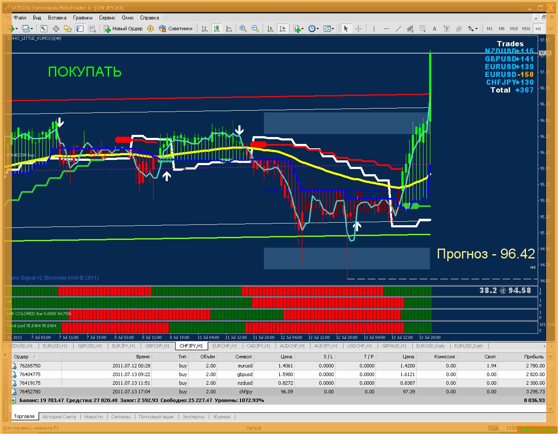This screenshot has width=558, height=434.
Task: Toggle the Terminal panel icon
Action: point(80,29)
